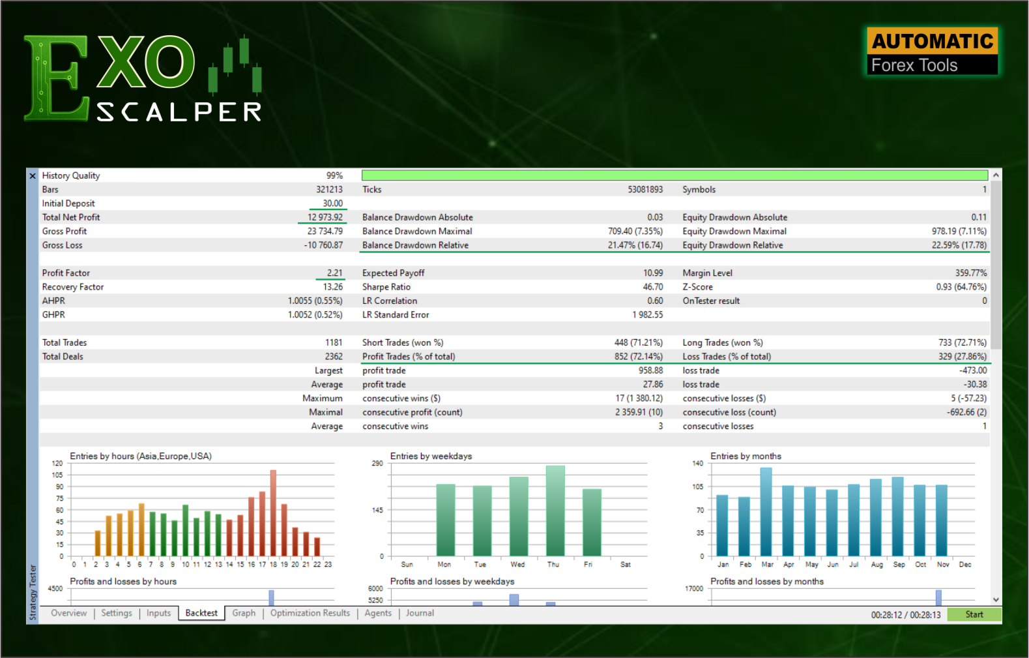Select the Total Trades value 1181
The width and height of the screenshot is (1029, 658).
(x=334, y=342)
